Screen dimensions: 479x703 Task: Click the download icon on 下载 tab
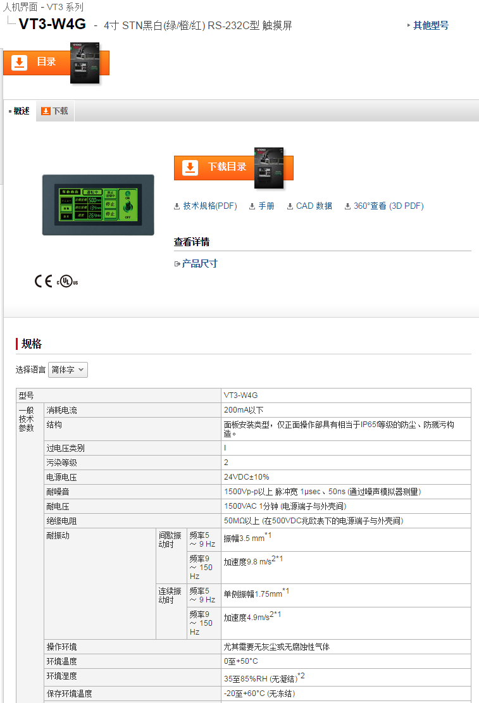[x=46, y=111]
